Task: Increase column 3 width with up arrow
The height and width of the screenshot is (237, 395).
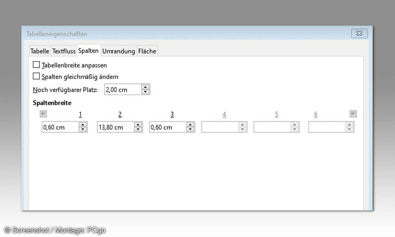Action: (190, 125)
